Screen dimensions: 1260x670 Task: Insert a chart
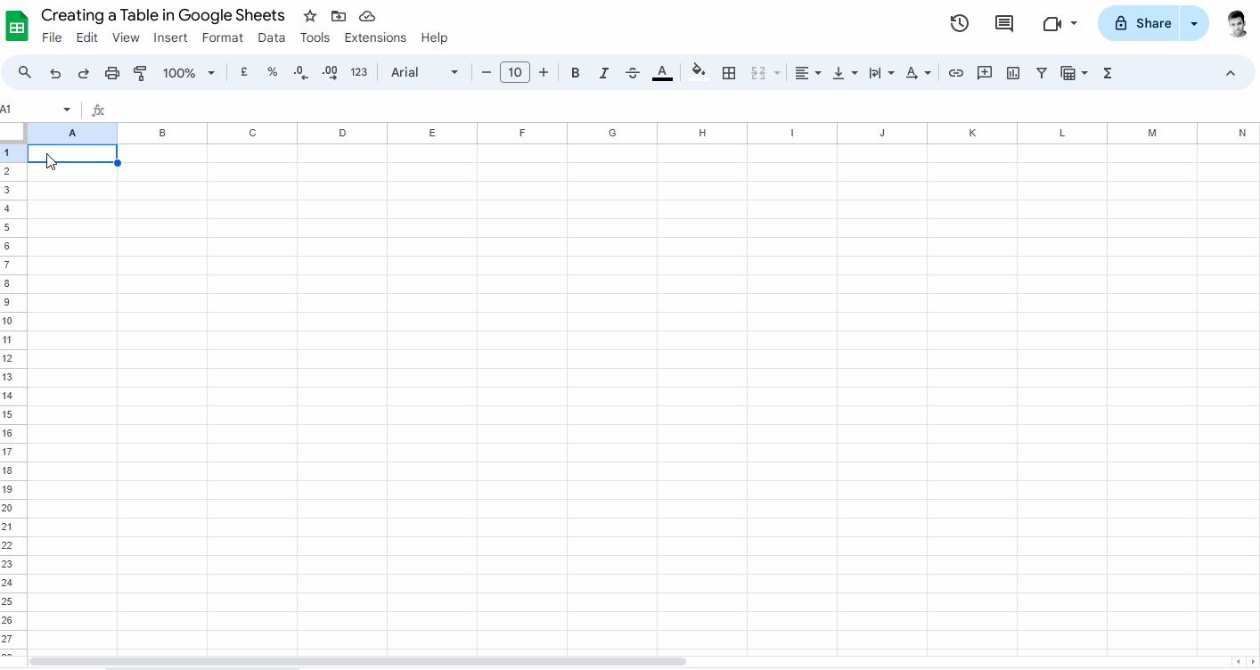1012,72
